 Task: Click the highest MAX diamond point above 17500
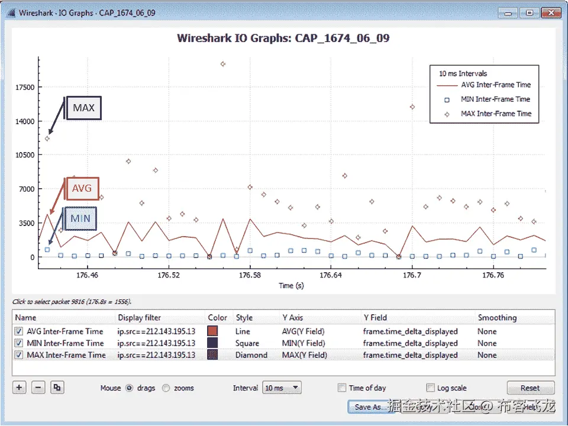(x=223, y=64)
